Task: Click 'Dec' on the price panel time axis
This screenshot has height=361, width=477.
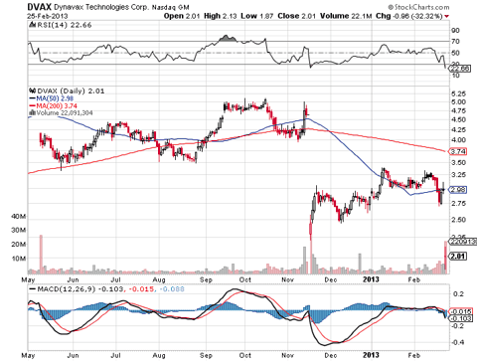Action: coord(331,279)
